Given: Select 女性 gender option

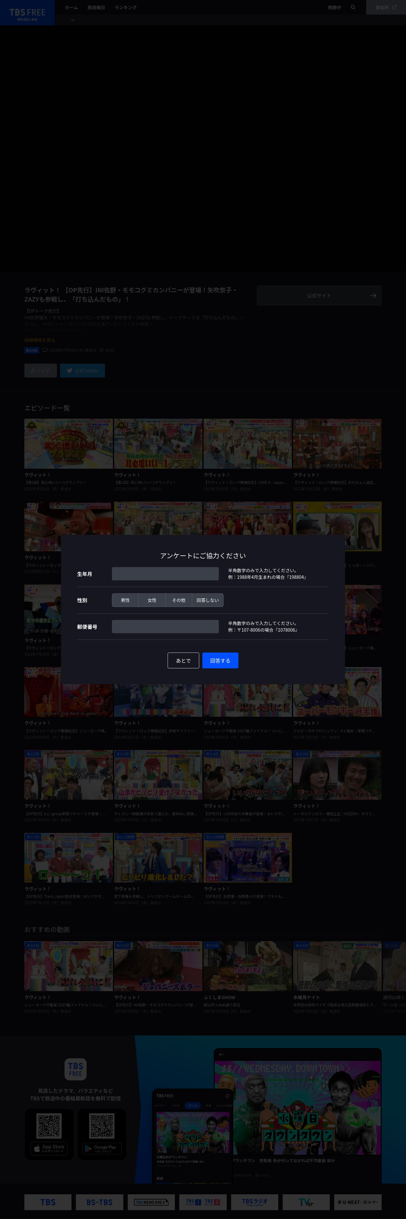Looking at the screenshot, I should pos(152,600).
